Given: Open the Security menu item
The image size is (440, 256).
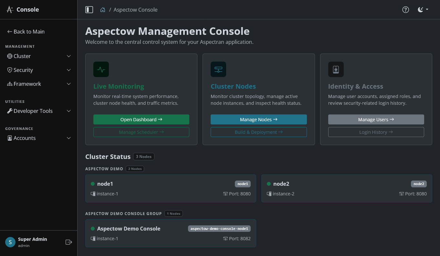Looking at the screenshot, I should [39, 70].
